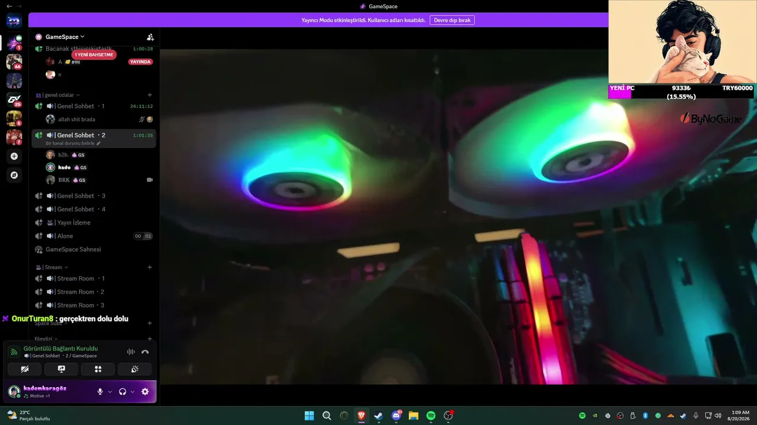Open noise suppression waveform icon
This screenshot has height=425, width=757.
(x=131, y=352)
